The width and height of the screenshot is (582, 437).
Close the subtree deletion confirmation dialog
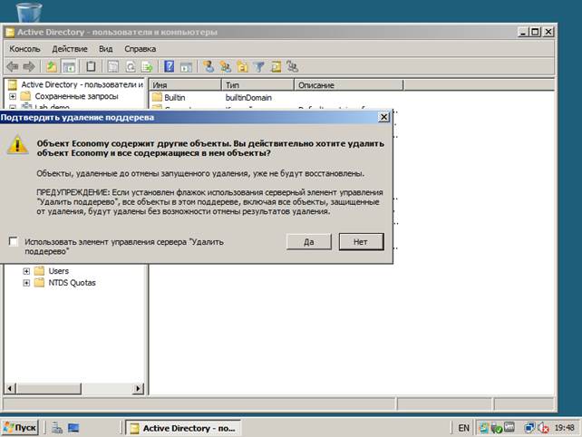(x=383, y=117)
